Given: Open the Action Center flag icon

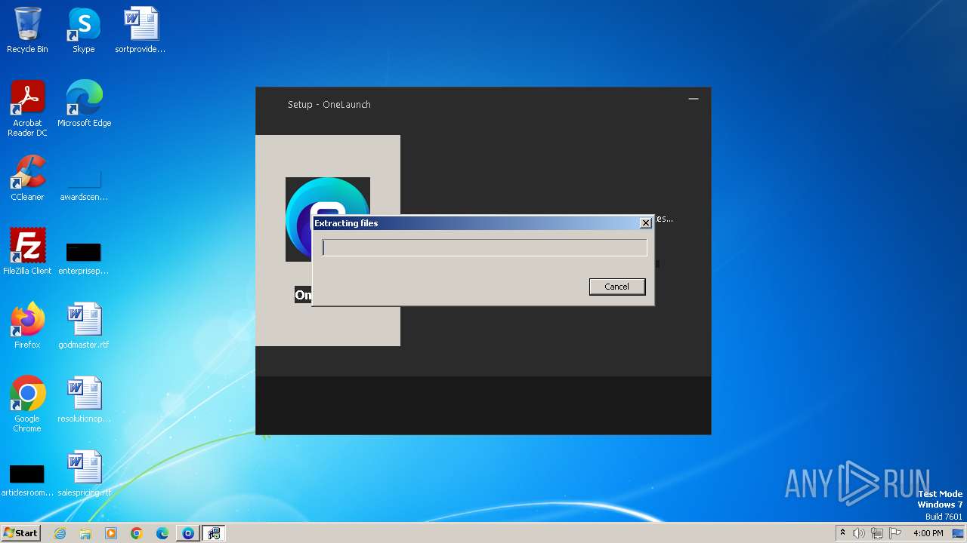Looking at the screenshot, I should point(895,533).
